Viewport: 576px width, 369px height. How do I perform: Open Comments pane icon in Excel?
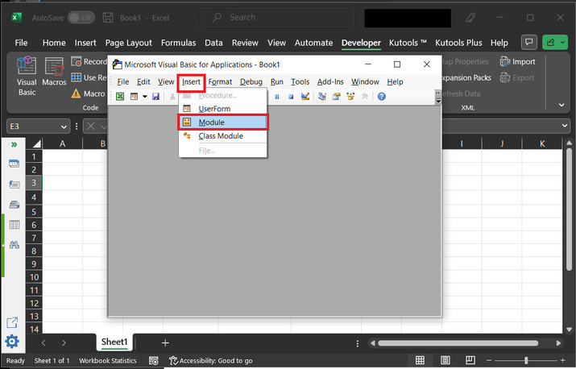pyautogui.click(x=529, y=43)
